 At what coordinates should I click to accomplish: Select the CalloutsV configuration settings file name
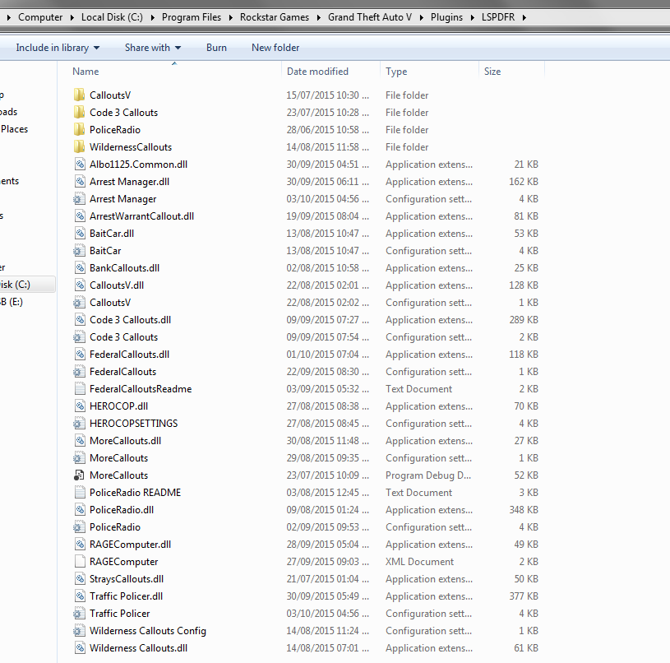pos(110,302)
